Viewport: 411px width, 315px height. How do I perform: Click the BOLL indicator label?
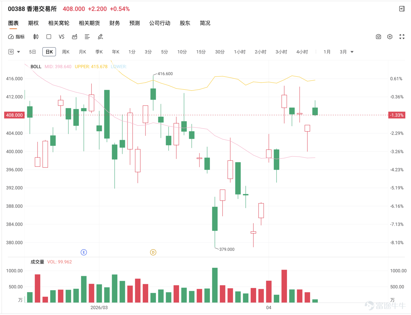pos(36,67)
